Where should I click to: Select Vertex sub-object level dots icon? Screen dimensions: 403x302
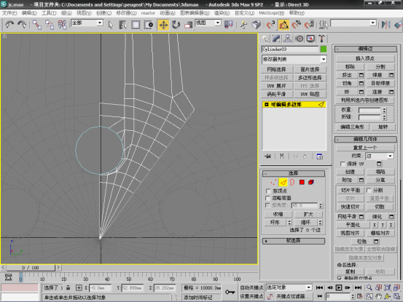(273, 182)
